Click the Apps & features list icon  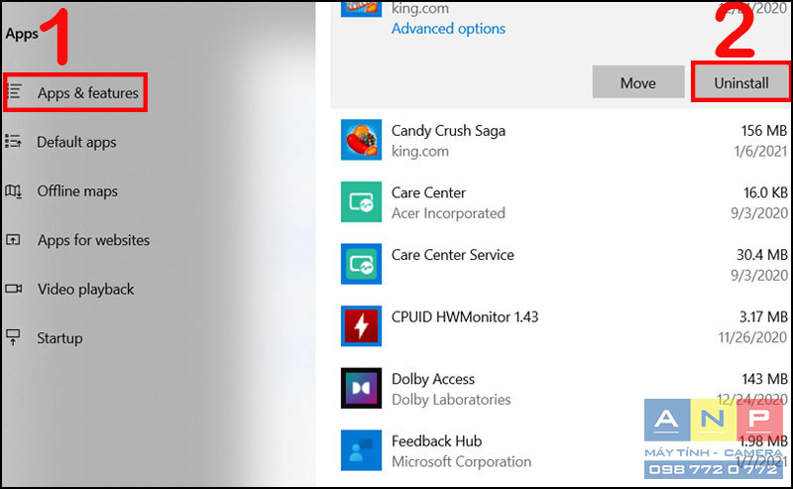click(14, 92)
